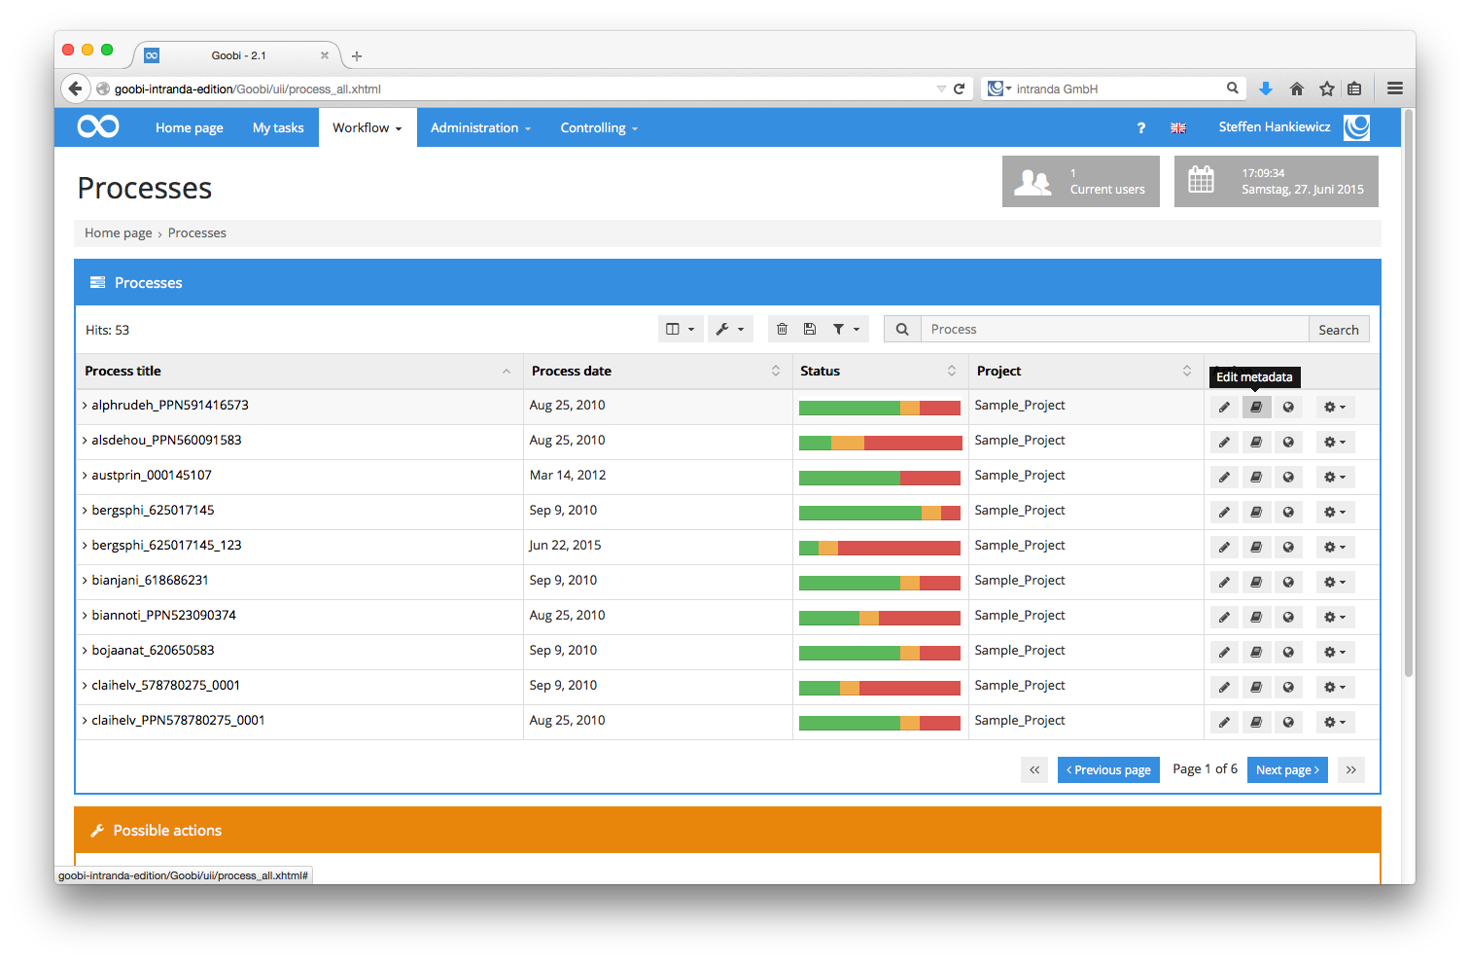Open the Administration menu
1470x962 pixels.
click(x=479, y=127)
